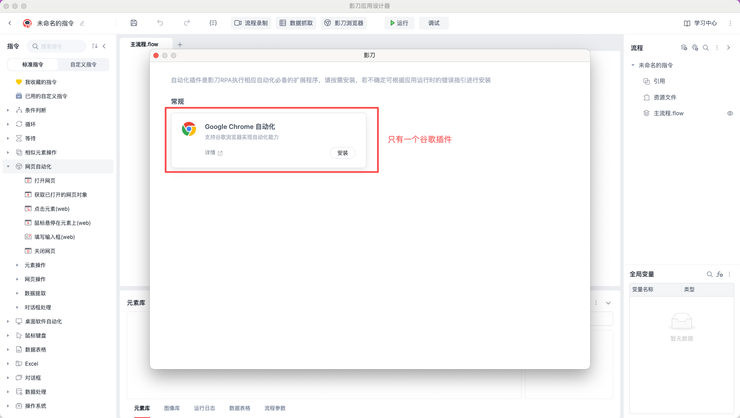The width and height of the screenshot is (740, 418).
Task: Select 获取已打开的网页对象 command
Action: tap(61, 195)
